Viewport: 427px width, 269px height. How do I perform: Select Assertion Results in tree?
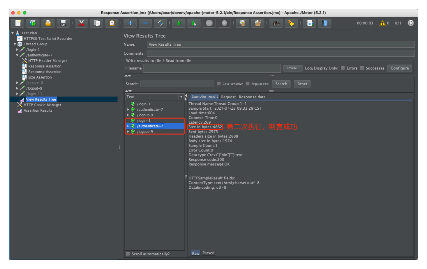[38, 110]
